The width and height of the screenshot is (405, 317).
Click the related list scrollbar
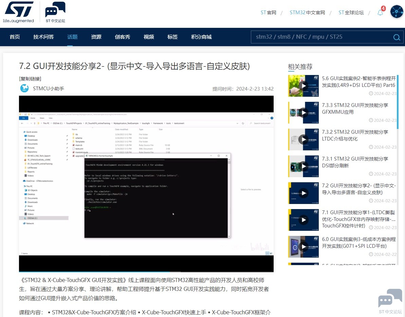coord(398,102)
